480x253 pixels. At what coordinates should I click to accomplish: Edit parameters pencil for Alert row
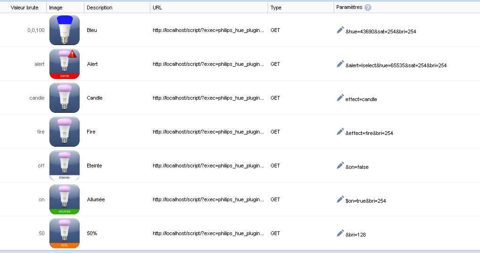[340, 64]
